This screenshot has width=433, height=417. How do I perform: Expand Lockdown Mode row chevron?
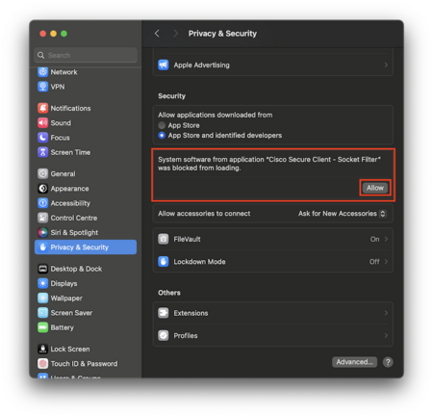click(x=386, y=262)
